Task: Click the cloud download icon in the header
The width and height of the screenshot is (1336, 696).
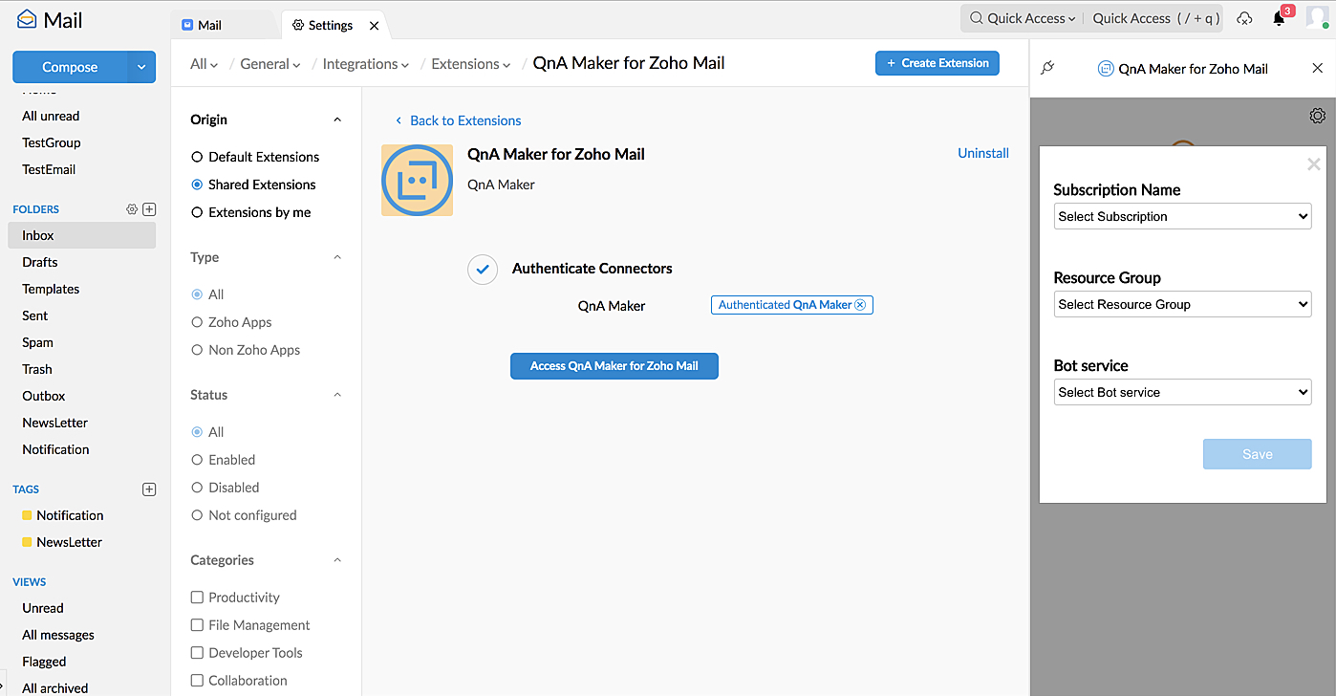Action: point(1244,18)
